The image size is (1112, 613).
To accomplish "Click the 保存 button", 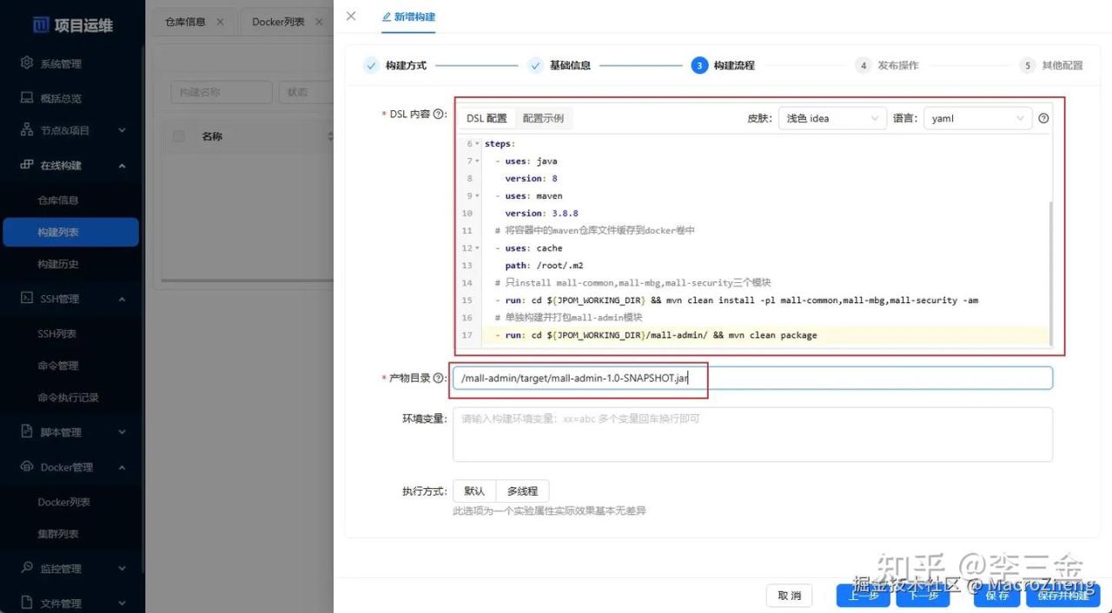I will [996, 596].
